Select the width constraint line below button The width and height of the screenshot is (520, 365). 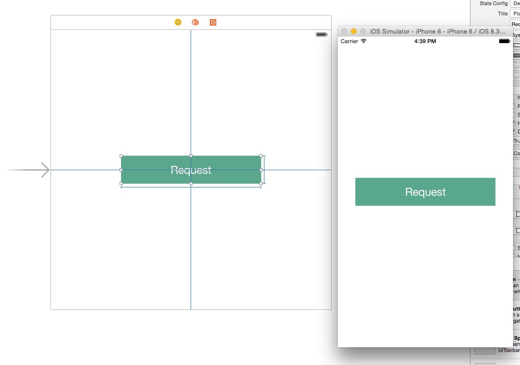pyautogui.click(x=191, y=187)
